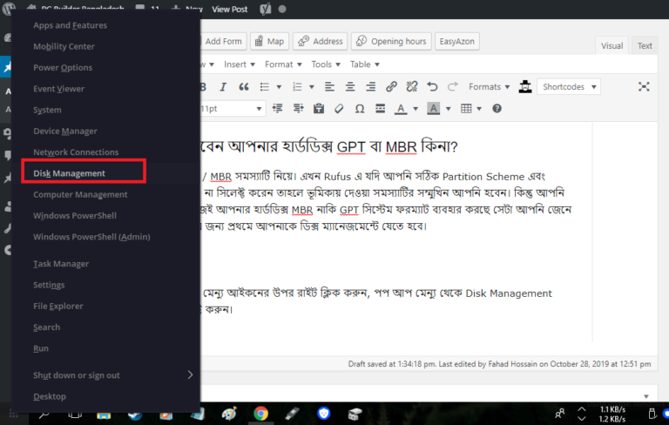Open the Insert menu

240,64
